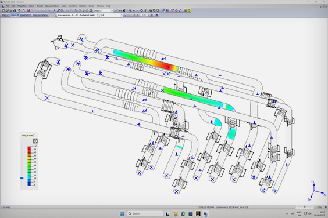Open the Results menu
The width and height of the screenshot is (328, 218).
(40, 6)
